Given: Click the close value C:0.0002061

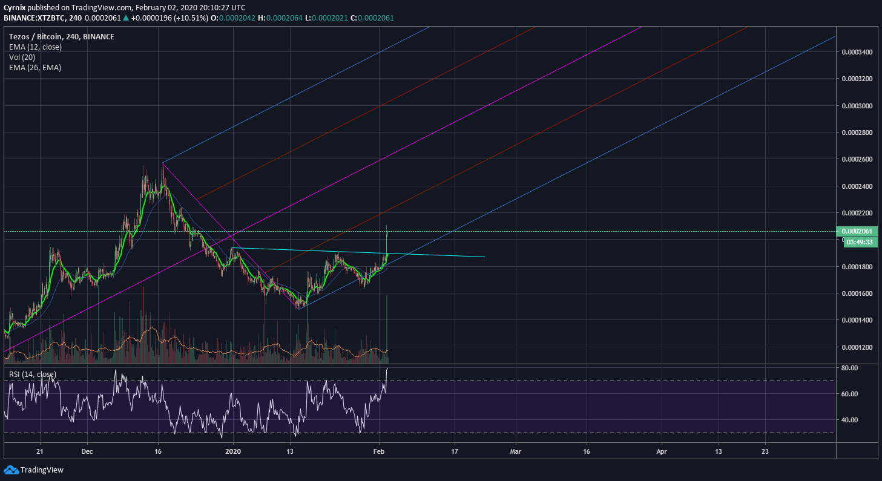Looking at the screenshot, I should [x=372, y=18].
